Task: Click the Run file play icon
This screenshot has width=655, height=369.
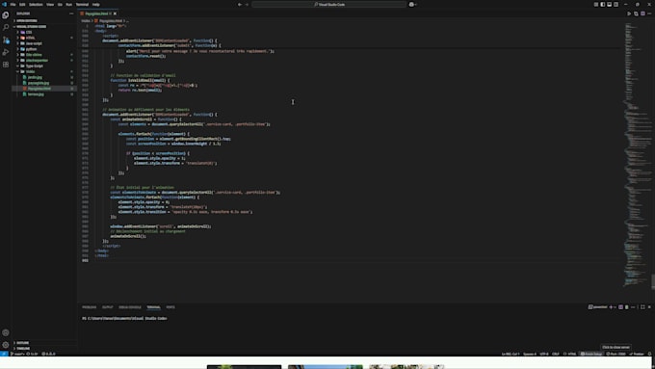Action: [629, 13]
